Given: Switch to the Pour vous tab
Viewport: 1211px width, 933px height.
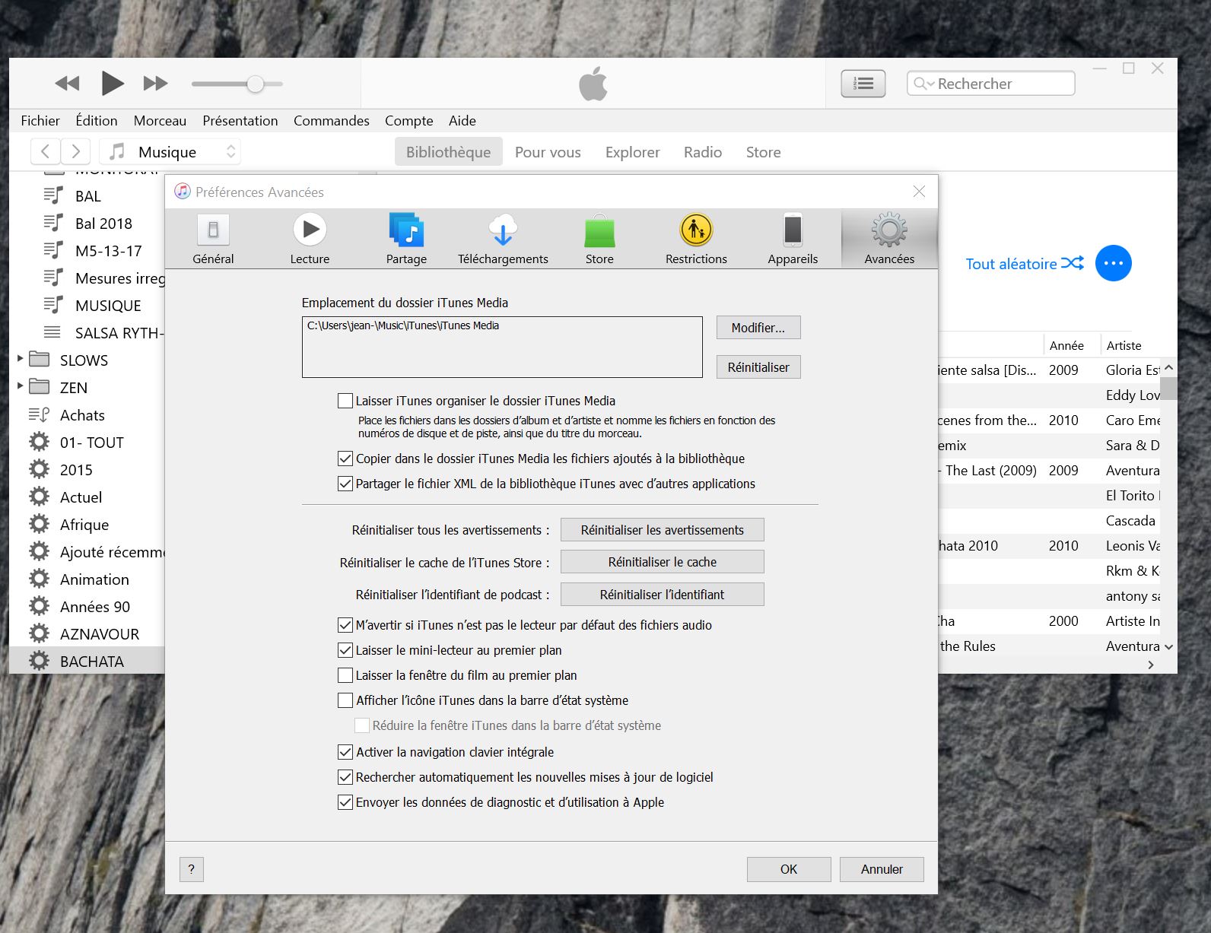Looking at the screenshot, I should pos(548,152).
